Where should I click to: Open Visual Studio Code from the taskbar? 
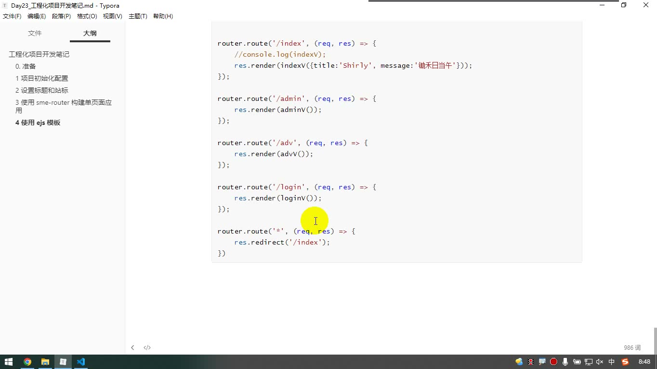click(80, 362)
